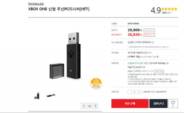Open L.POINT accumulation info icon
The image size is (184, 113).
[x=158, y=57]
